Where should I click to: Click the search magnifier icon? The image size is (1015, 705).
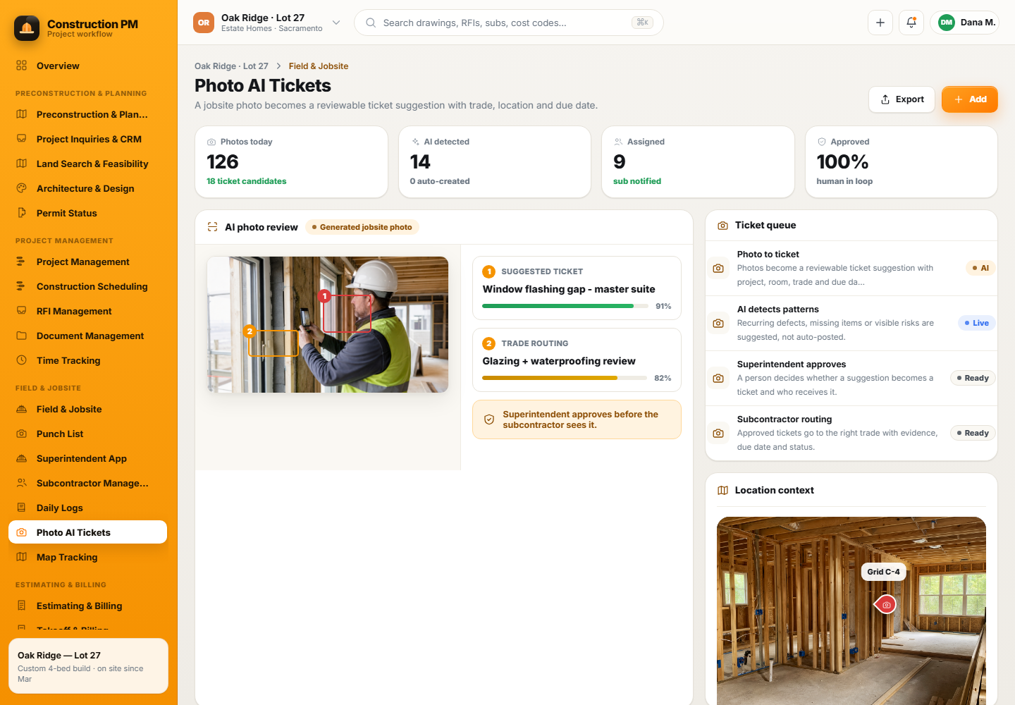371,23
